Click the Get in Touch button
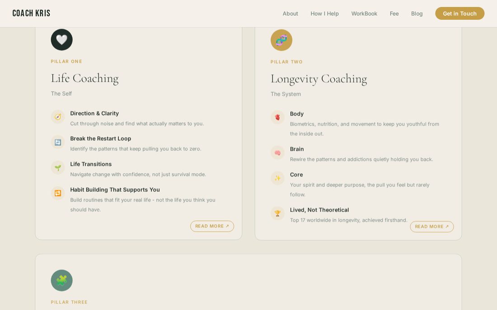Screen dimensions: 497x310 click(x=459, y=14)
